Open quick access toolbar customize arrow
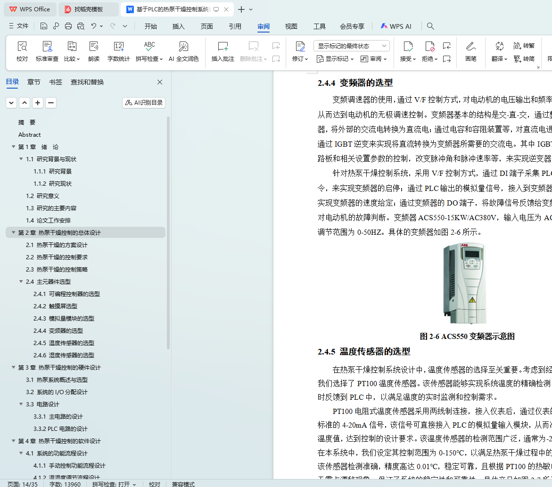Viewport: 552px width, 487px height. click(125, 26)
